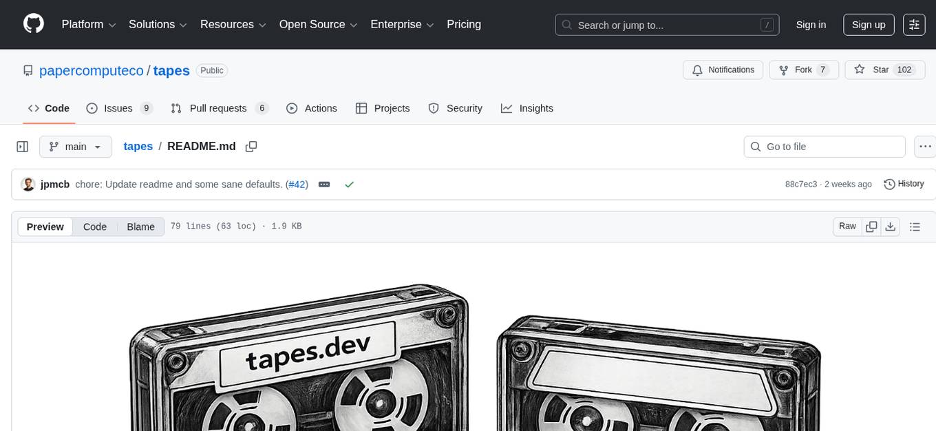
Task: Expand the Open Source navigation menu
Action: tap(318, 24)
